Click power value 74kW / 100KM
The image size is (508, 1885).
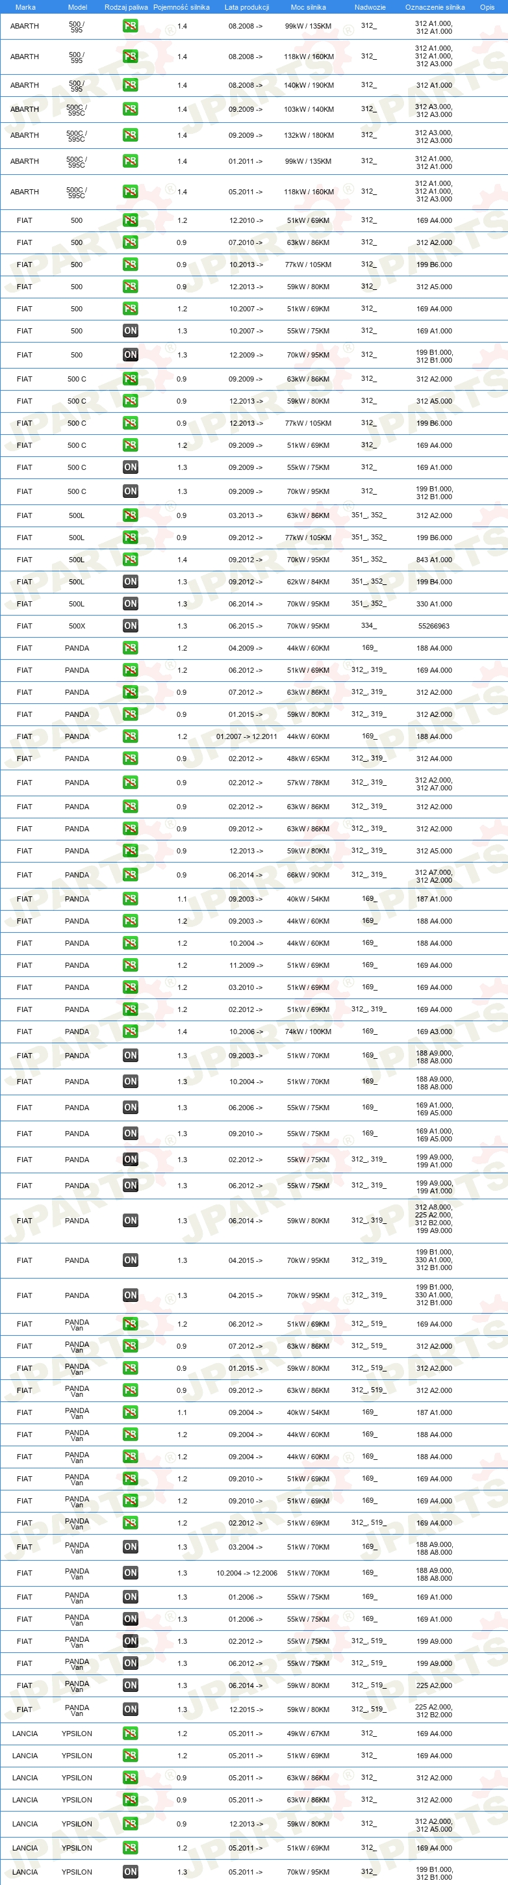coord(308,1032)
